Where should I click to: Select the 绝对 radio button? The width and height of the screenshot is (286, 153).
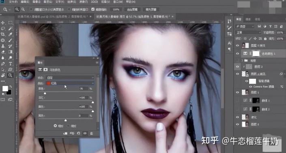point(68,126)
